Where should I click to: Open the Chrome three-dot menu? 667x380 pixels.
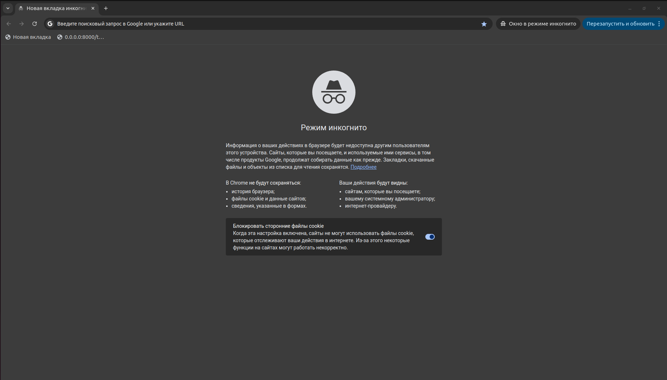659,24
